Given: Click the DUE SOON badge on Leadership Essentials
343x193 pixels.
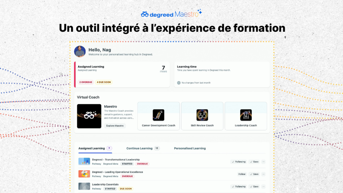Looking at the screenshot, I should click(x=126, y=189).
